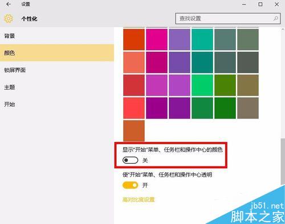
Task: Select the 颜色 section
Action: [57, 53]
